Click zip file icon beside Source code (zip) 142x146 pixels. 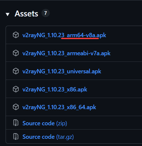pyautogui.click(x=16, y=123)
